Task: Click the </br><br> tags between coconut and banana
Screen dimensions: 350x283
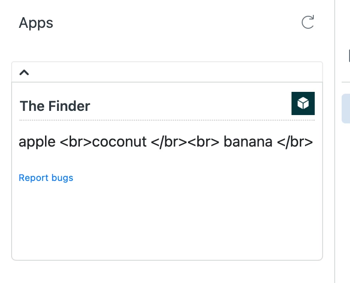Action: (x=185, y=142)
